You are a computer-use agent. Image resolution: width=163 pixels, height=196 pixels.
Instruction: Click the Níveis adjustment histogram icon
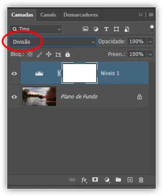point(39,73)
